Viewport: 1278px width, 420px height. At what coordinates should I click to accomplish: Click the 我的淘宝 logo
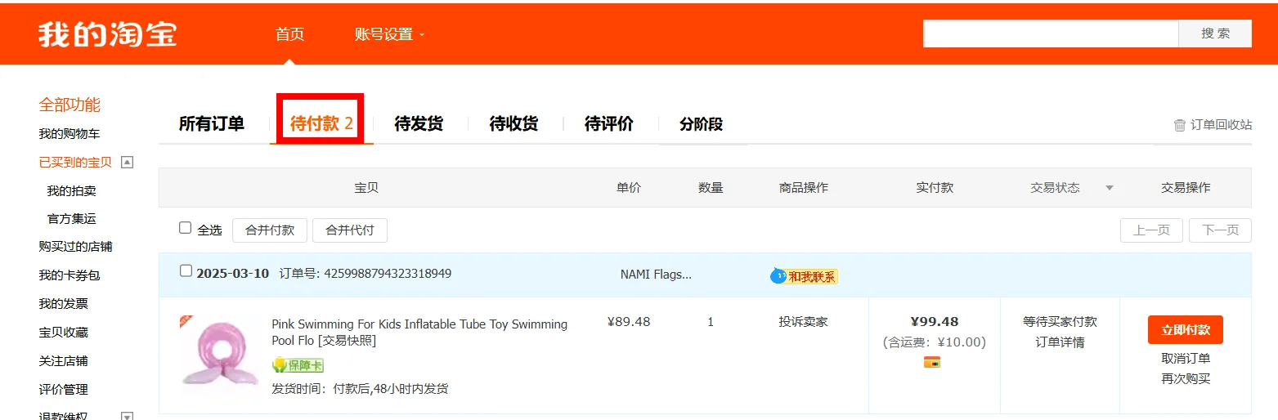click(107, 34)
